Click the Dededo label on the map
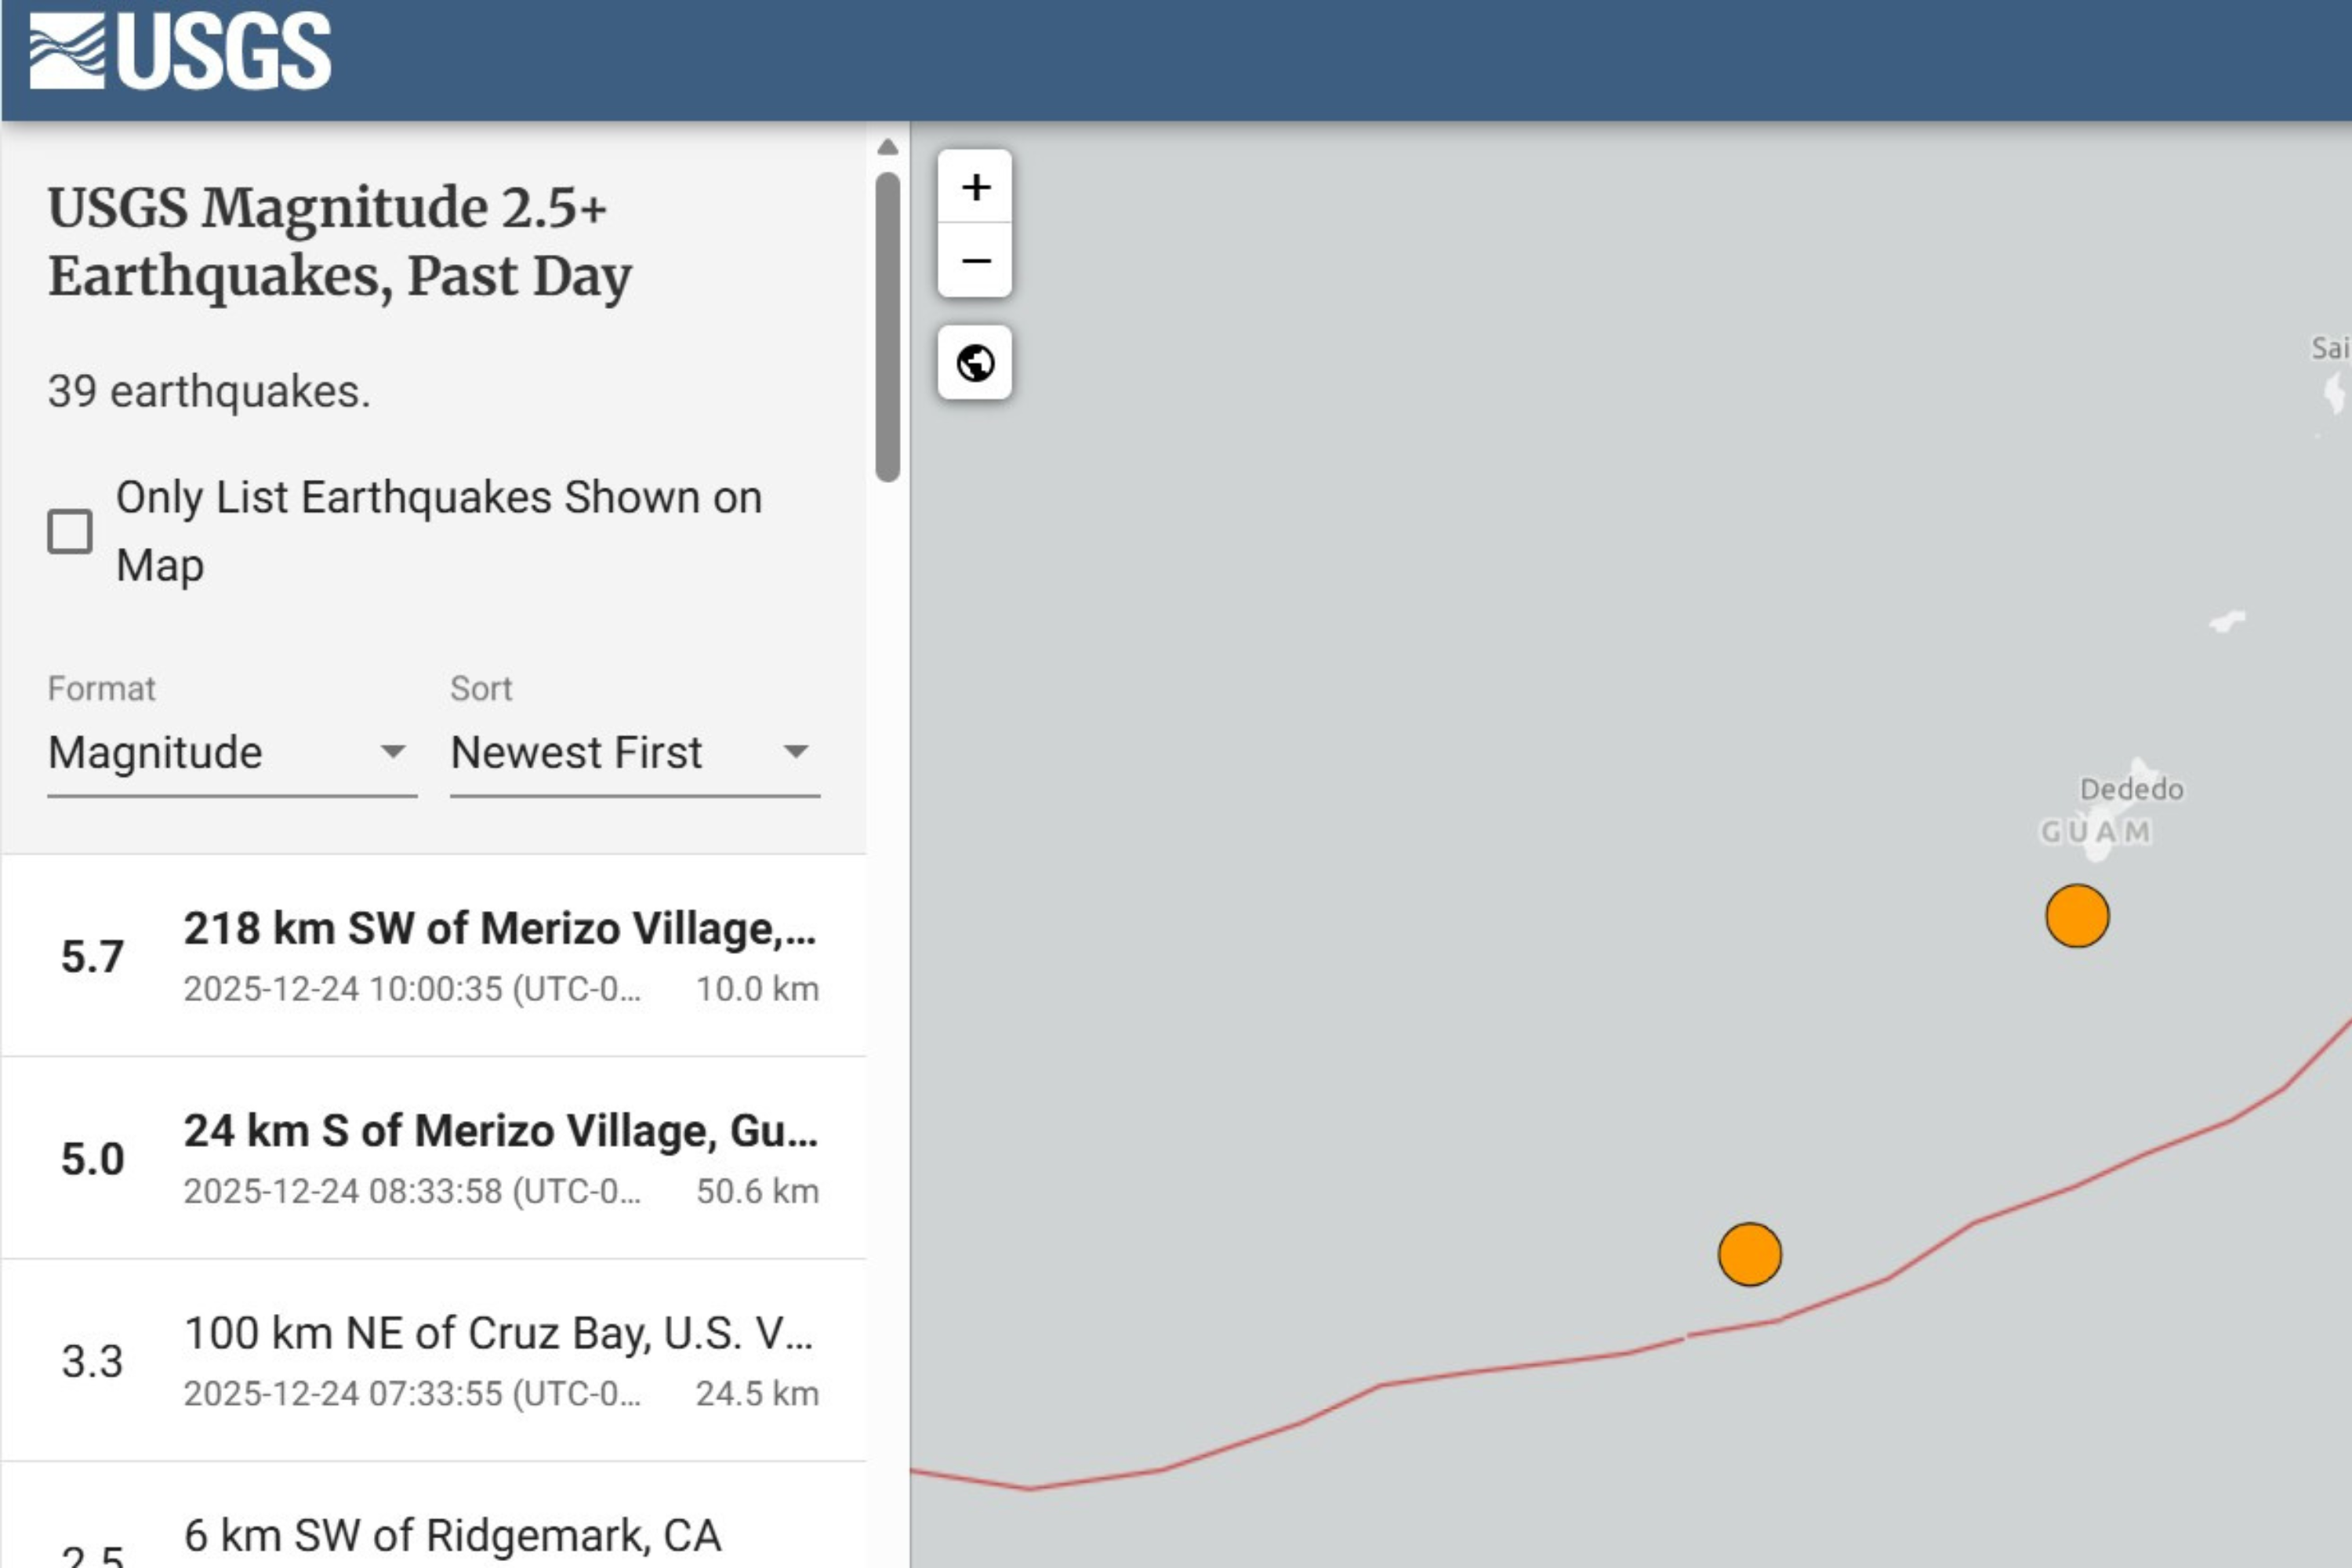 2131,790
